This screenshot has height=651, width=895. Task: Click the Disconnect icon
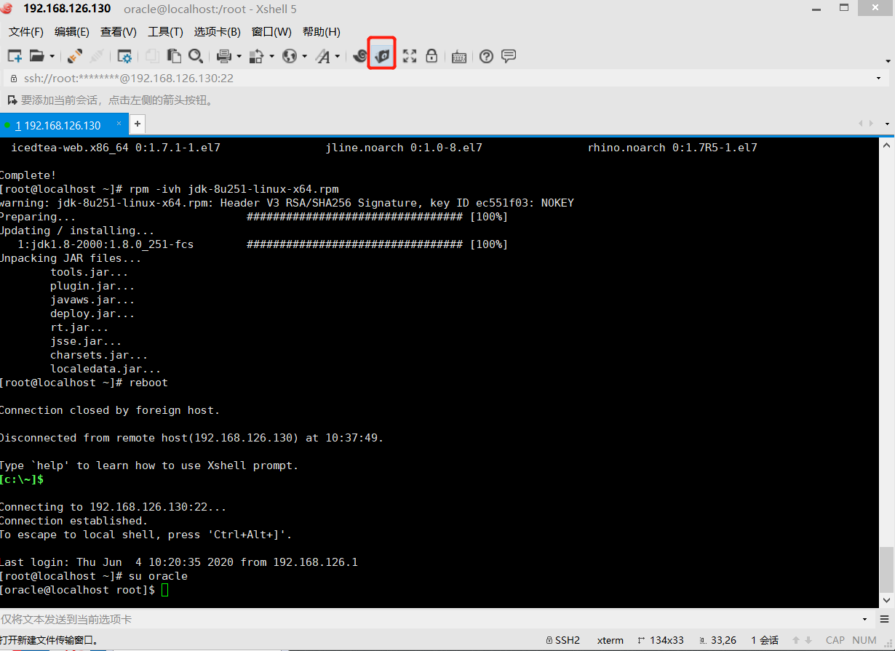pyautogui.click(x=97, y=56)
